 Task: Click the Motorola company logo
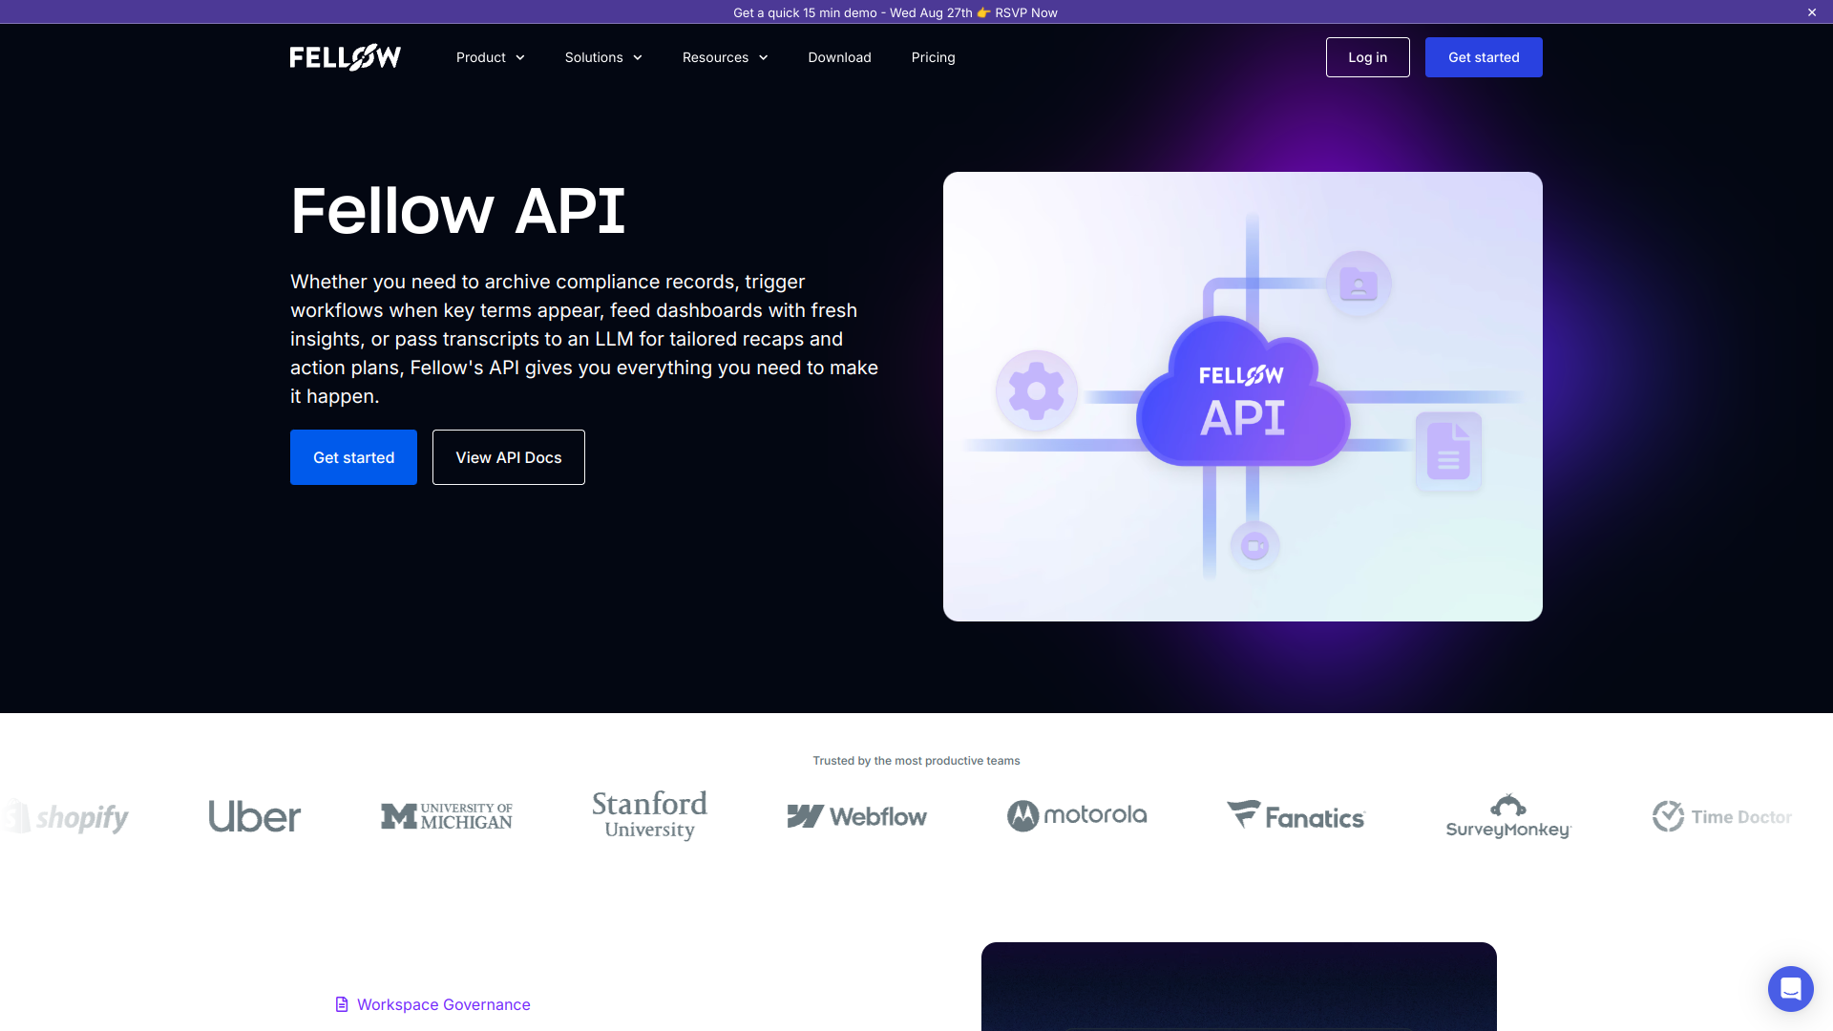[x=1077, y=816]
